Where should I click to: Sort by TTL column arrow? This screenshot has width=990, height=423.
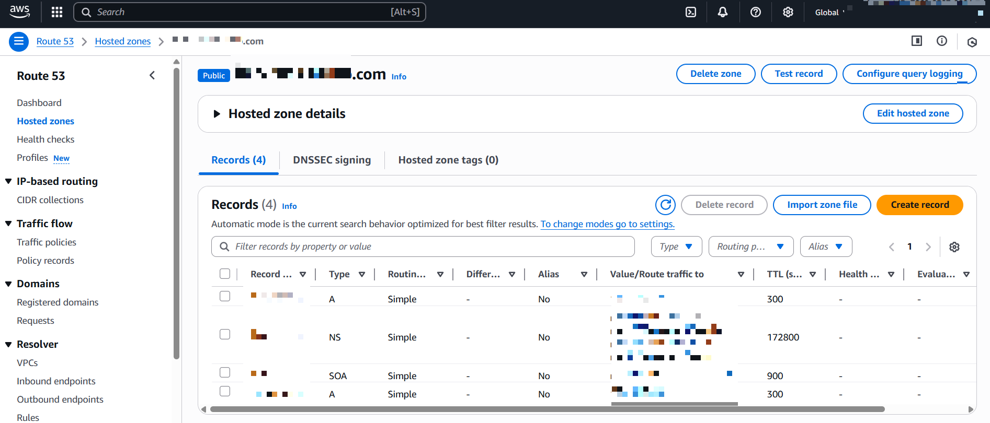pyautogui.click(x=813, y=274)
